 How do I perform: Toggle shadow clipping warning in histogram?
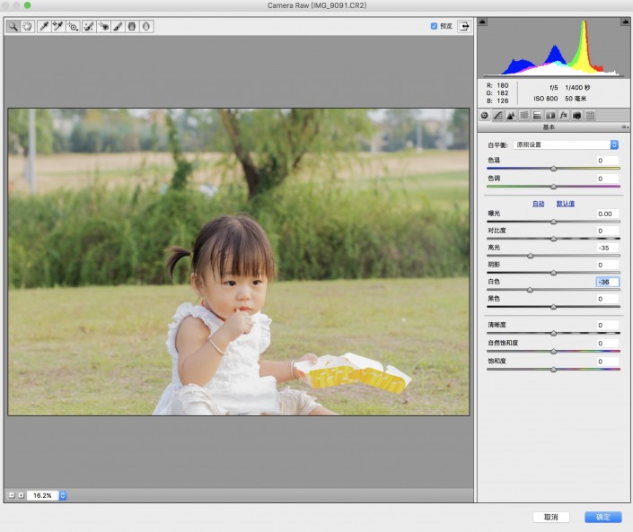tap(483, 20)
